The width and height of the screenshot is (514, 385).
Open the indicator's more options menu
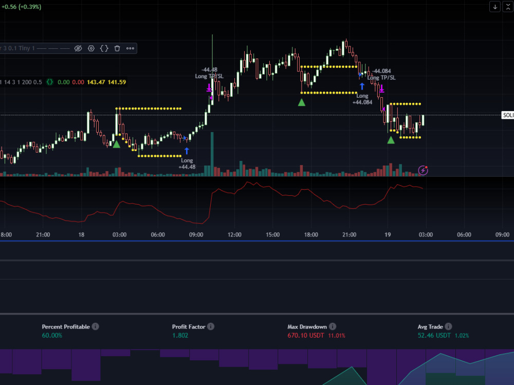pyautogui.click(x=130, y=48)
